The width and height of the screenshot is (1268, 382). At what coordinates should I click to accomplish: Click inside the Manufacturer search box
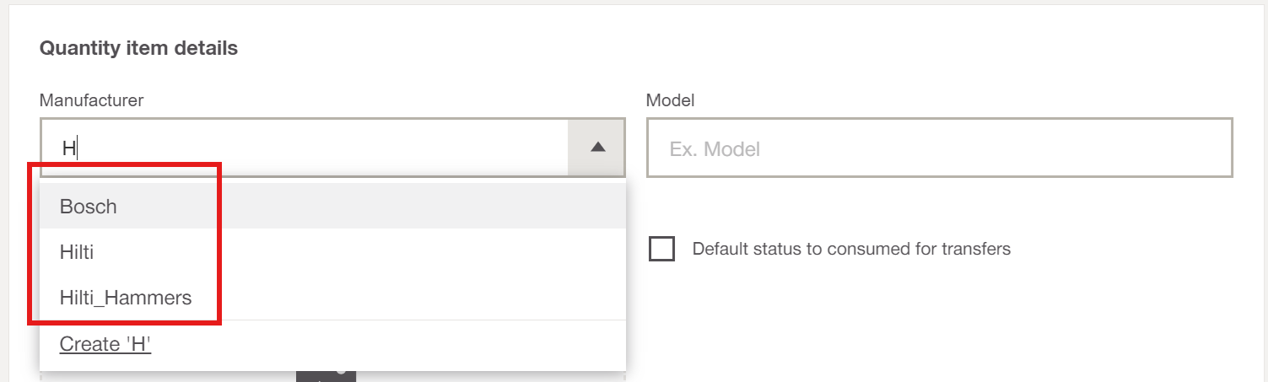pos(305,148)
